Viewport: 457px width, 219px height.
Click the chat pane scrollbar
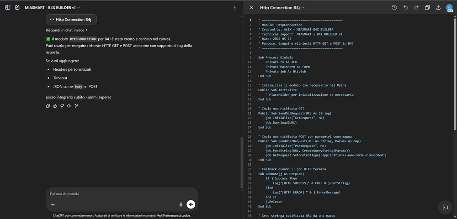pos(241,163)
